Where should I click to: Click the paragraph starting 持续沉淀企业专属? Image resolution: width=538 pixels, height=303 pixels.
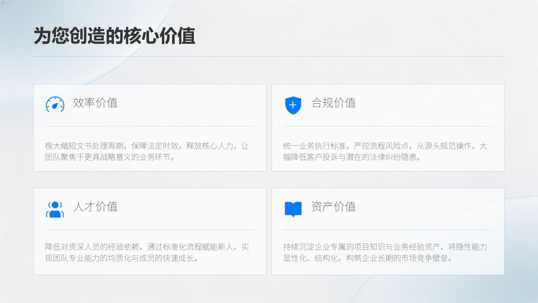[385, 252]
